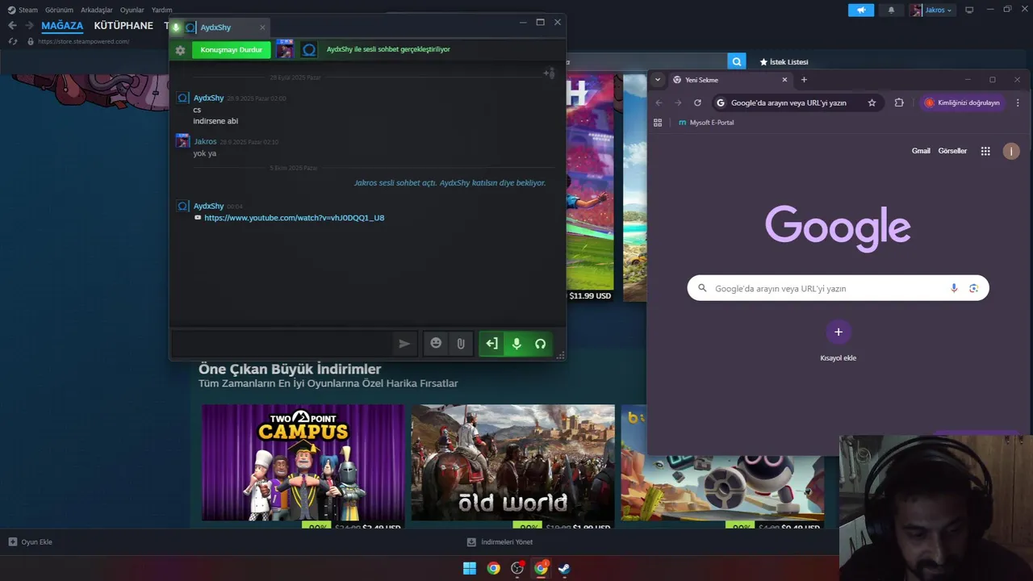Open the YouTube link from AydxShy
The image size is (1033, 581).
tap(295, 218)
